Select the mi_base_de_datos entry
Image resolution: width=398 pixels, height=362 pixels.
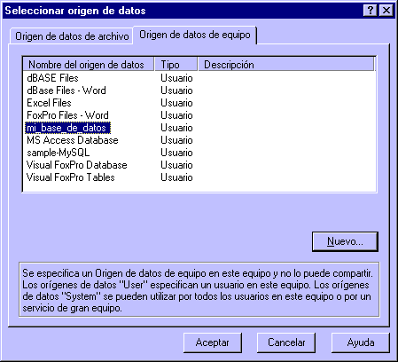click(x=67, y=128)
